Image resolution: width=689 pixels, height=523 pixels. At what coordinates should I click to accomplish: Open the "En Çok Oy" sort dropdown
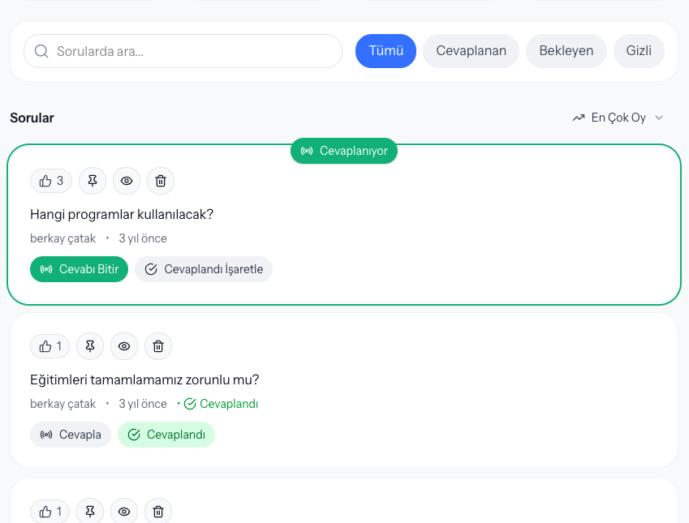pos(618,117)
